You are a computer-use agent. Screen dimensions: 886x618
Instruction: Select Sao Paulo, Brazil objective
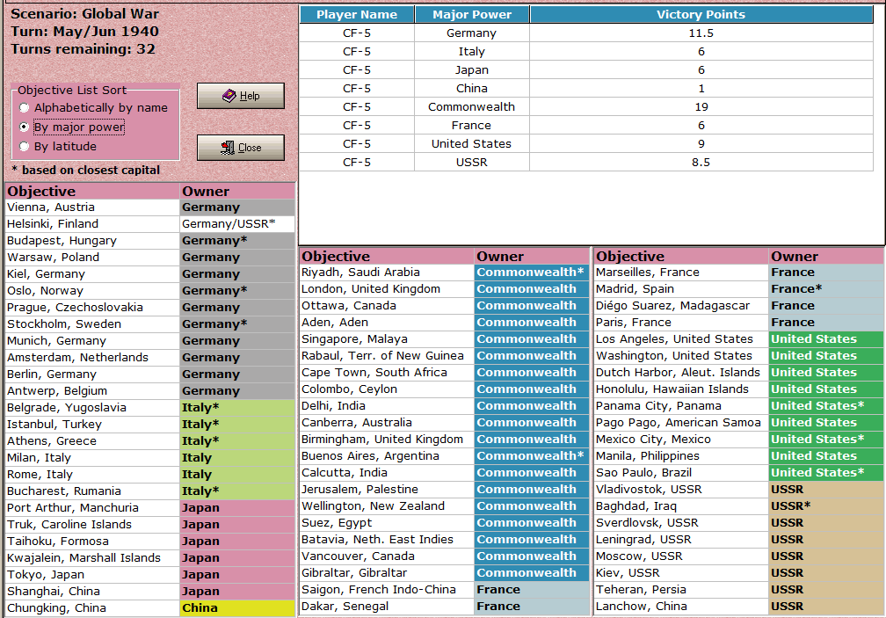point(681,473)
